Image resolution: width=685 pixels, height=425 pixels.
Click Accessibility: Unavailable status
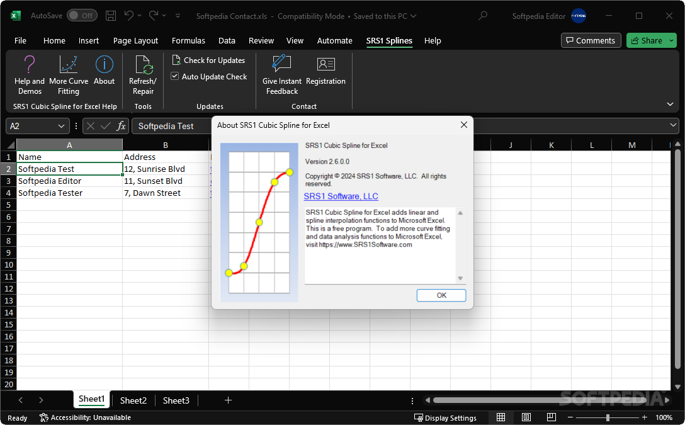[85, 417]
